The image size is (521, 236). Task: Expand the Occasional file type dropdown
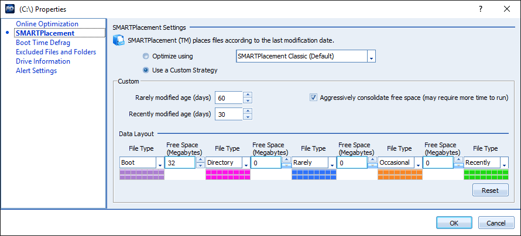pos(418,163)
